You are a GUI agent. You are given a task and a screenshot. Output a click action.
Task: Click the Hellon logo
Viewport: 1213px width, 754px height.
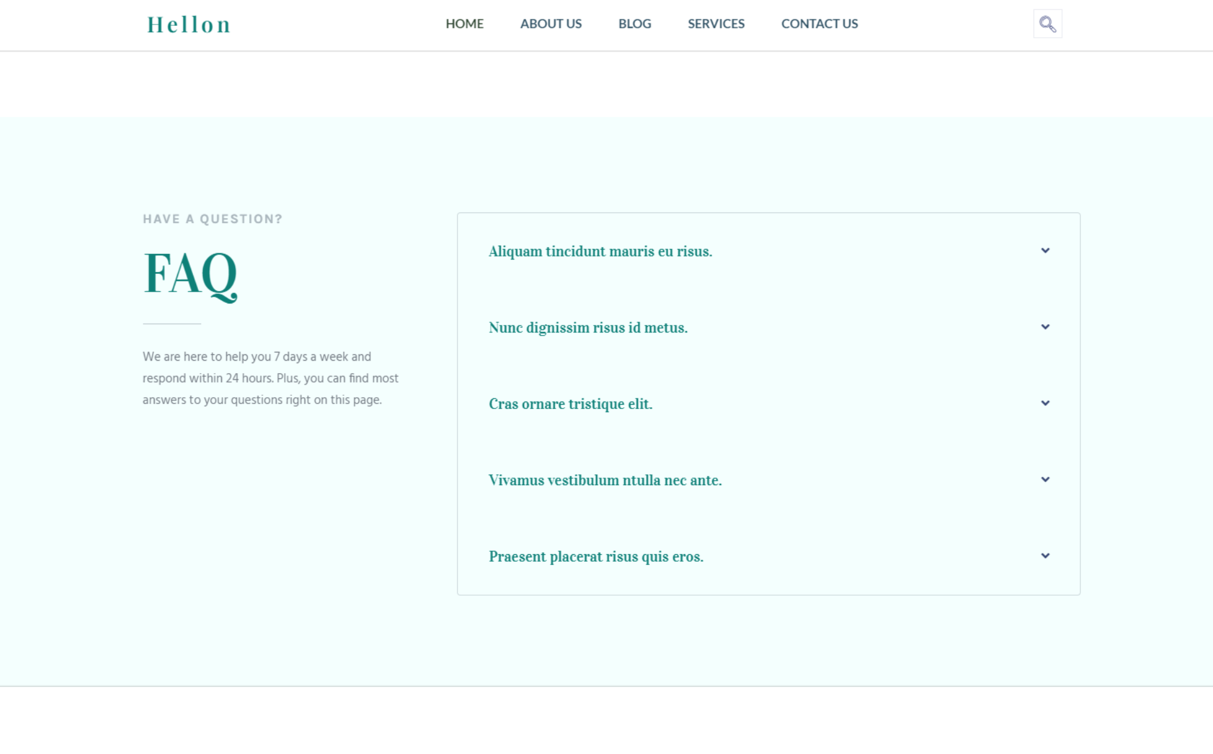point(189,25)
